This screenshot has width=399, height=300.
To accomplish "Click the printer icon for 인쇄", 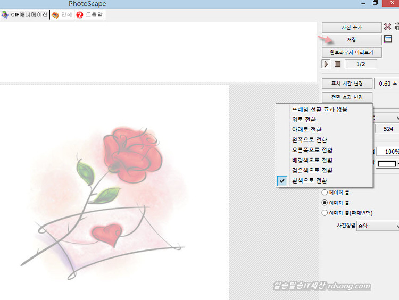I will (x=55, y=15).
